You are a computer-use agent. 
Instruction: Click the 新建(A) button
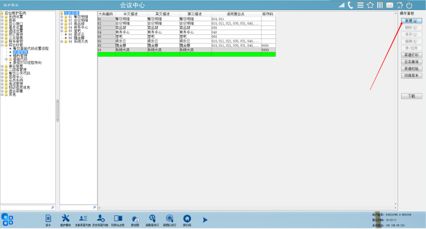(411, 21)
